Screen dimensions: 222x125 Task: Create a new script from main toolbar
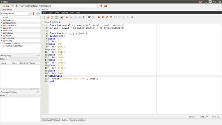pos(3,6)
